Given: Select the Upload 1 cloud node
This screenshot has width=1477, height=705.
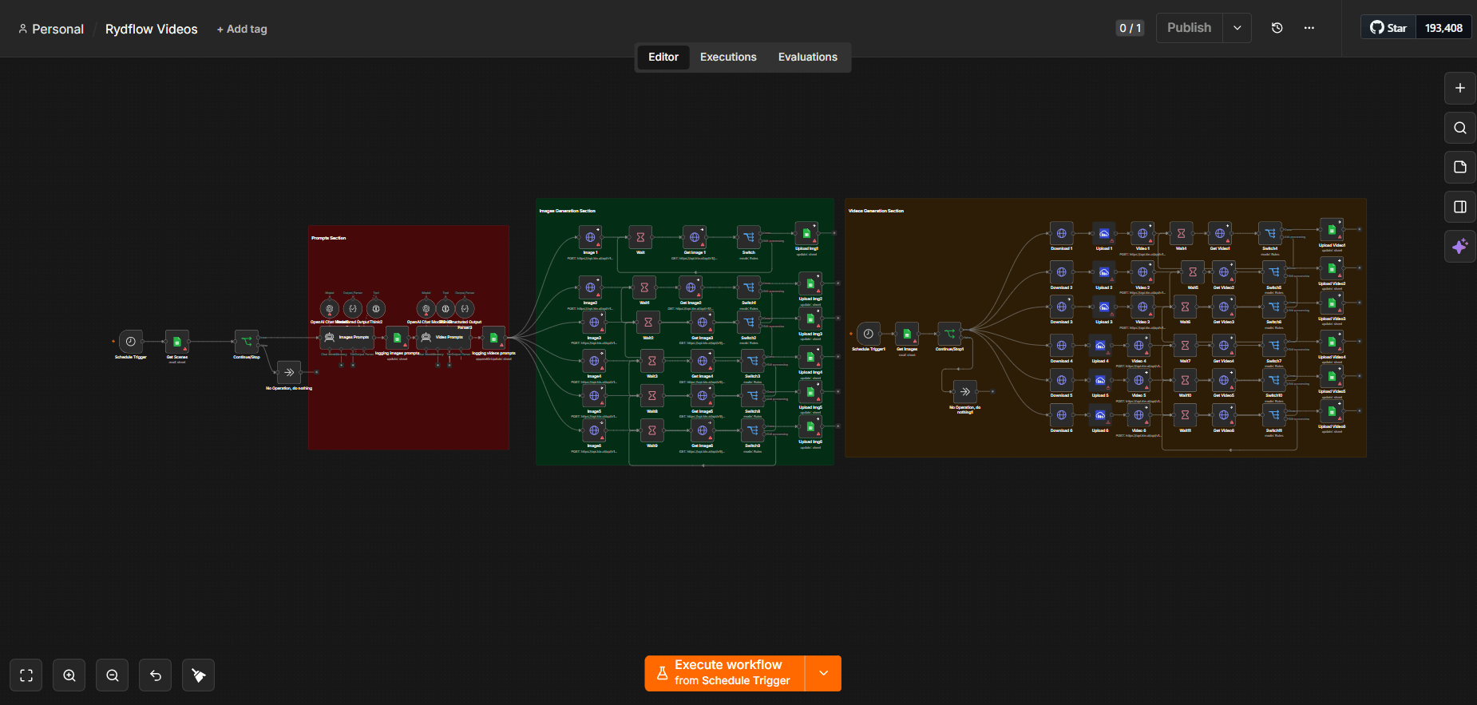Looking at the screenshot, I should coord(1103,233).
